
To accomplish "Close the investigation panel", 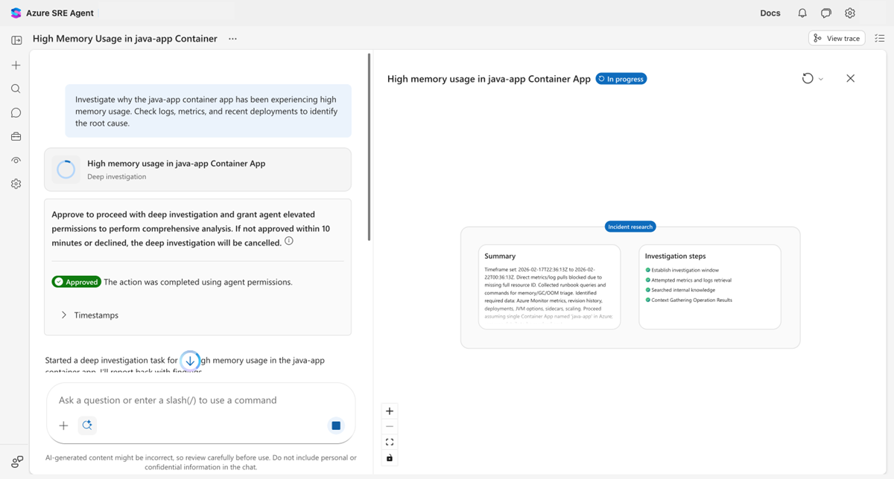I will 851,79.
